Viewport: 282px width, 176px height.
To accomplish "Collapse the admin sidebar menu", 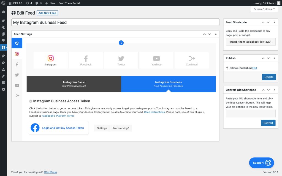I will (x=3, y=89).
